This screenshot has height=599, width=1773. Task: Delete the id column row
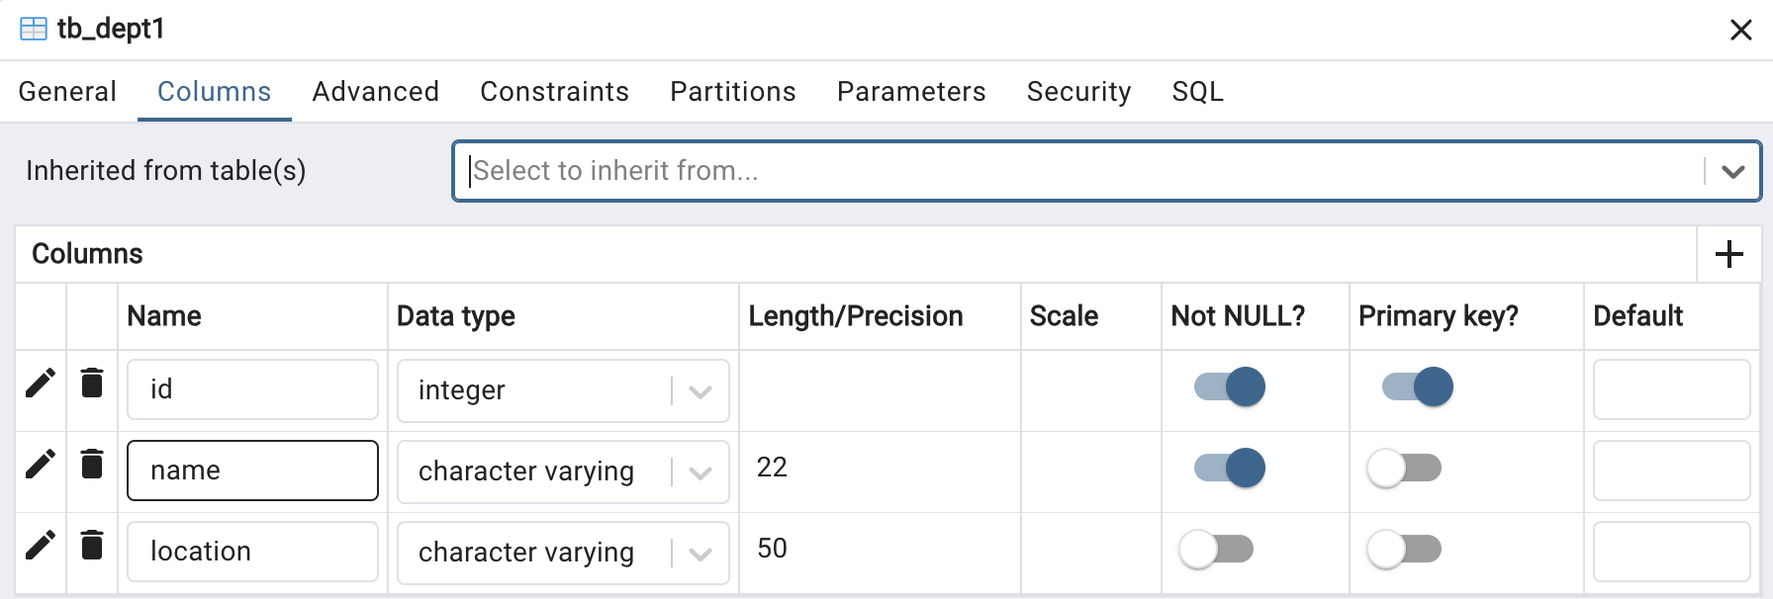[x=92, y=383]
